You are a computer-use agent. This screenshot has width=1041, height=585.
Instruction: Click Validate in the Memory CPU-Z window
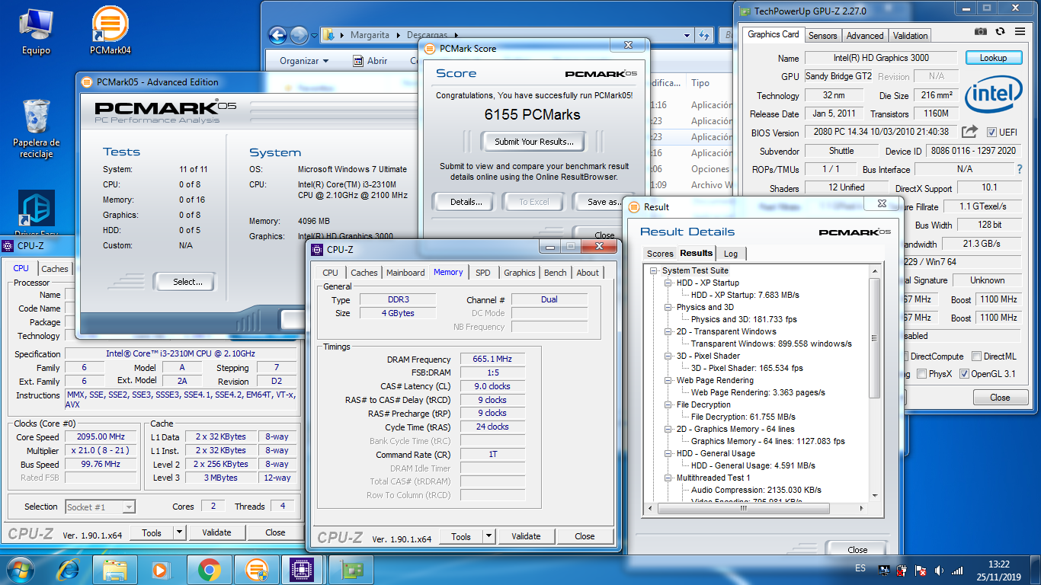click(x=526, y=536)
